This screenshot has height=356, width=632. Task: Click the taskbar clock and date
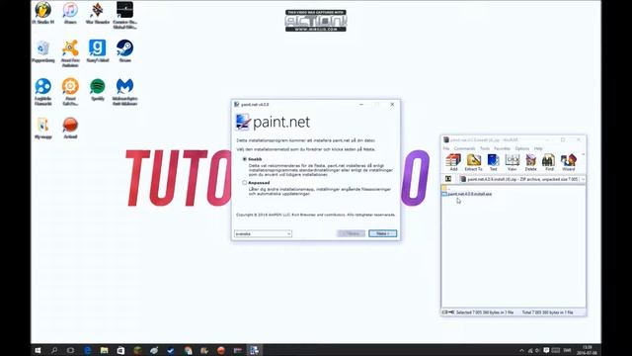(x=588, y=350)
